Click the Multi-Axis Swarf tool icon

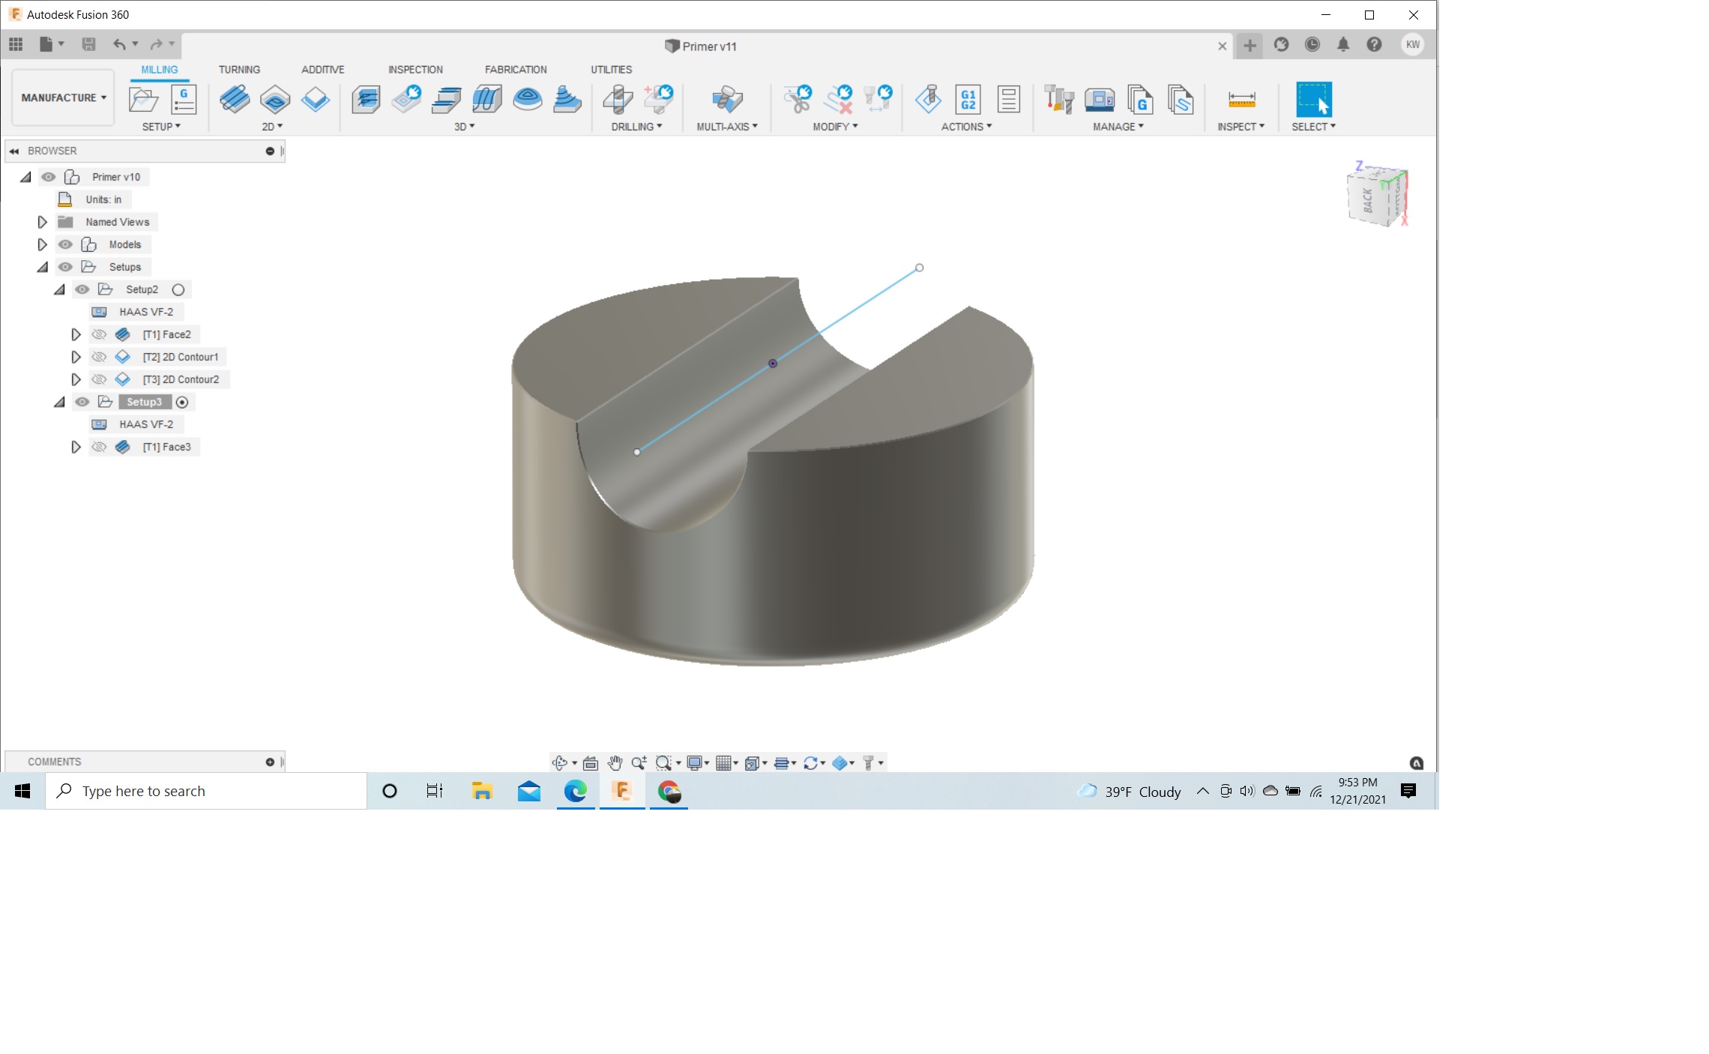click(x=727, y=100)
